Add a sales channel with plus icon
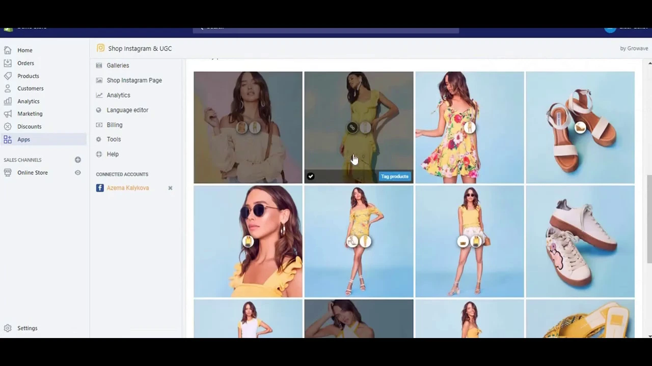The width and height of the screenshot is (652, 366). [78, 160]
